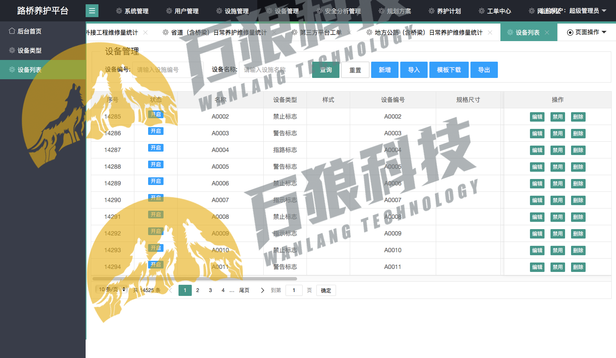Go to page 3 in pagination
616x358 pixels.
[210, 290]
